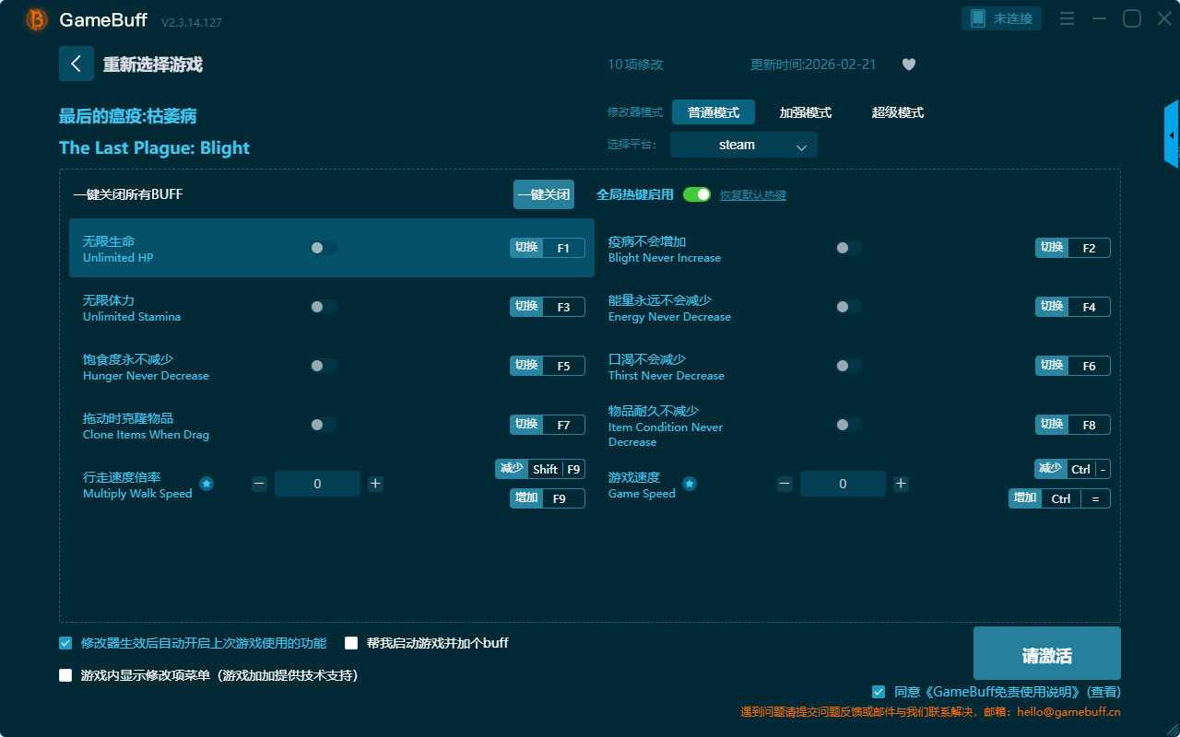Screen dimensions: 1180x737
Task: Open the steam platform dropdown
Action: [743, 145]
